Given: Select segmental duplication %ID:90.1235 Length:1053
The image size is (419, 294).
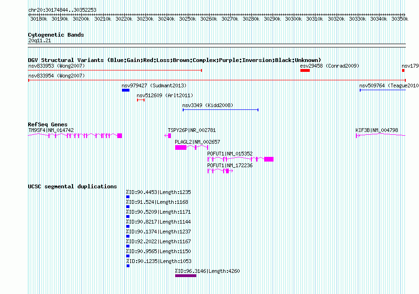Looking at the screenshot, I should pyautogui.click(x=159, y=261).
